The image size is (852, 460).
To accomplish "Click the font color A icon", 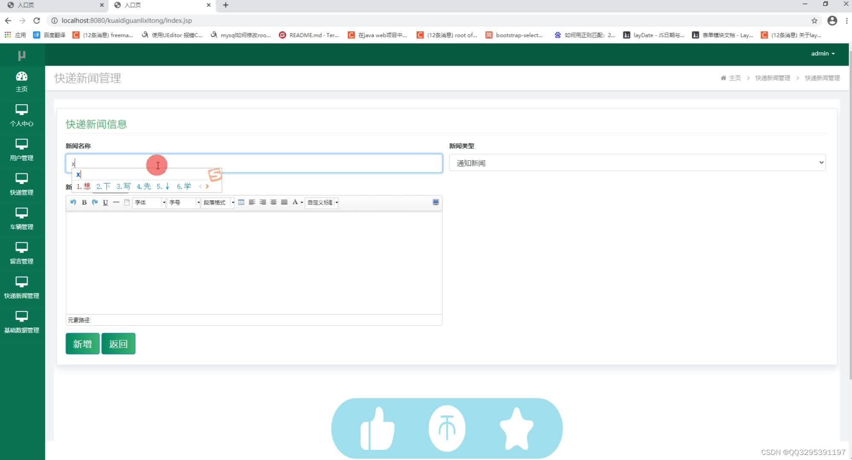I will tap(295, 202).
